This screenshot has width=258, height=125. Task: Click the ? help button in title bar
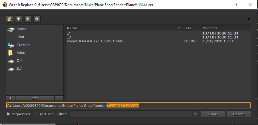click(x=236, y=5)
